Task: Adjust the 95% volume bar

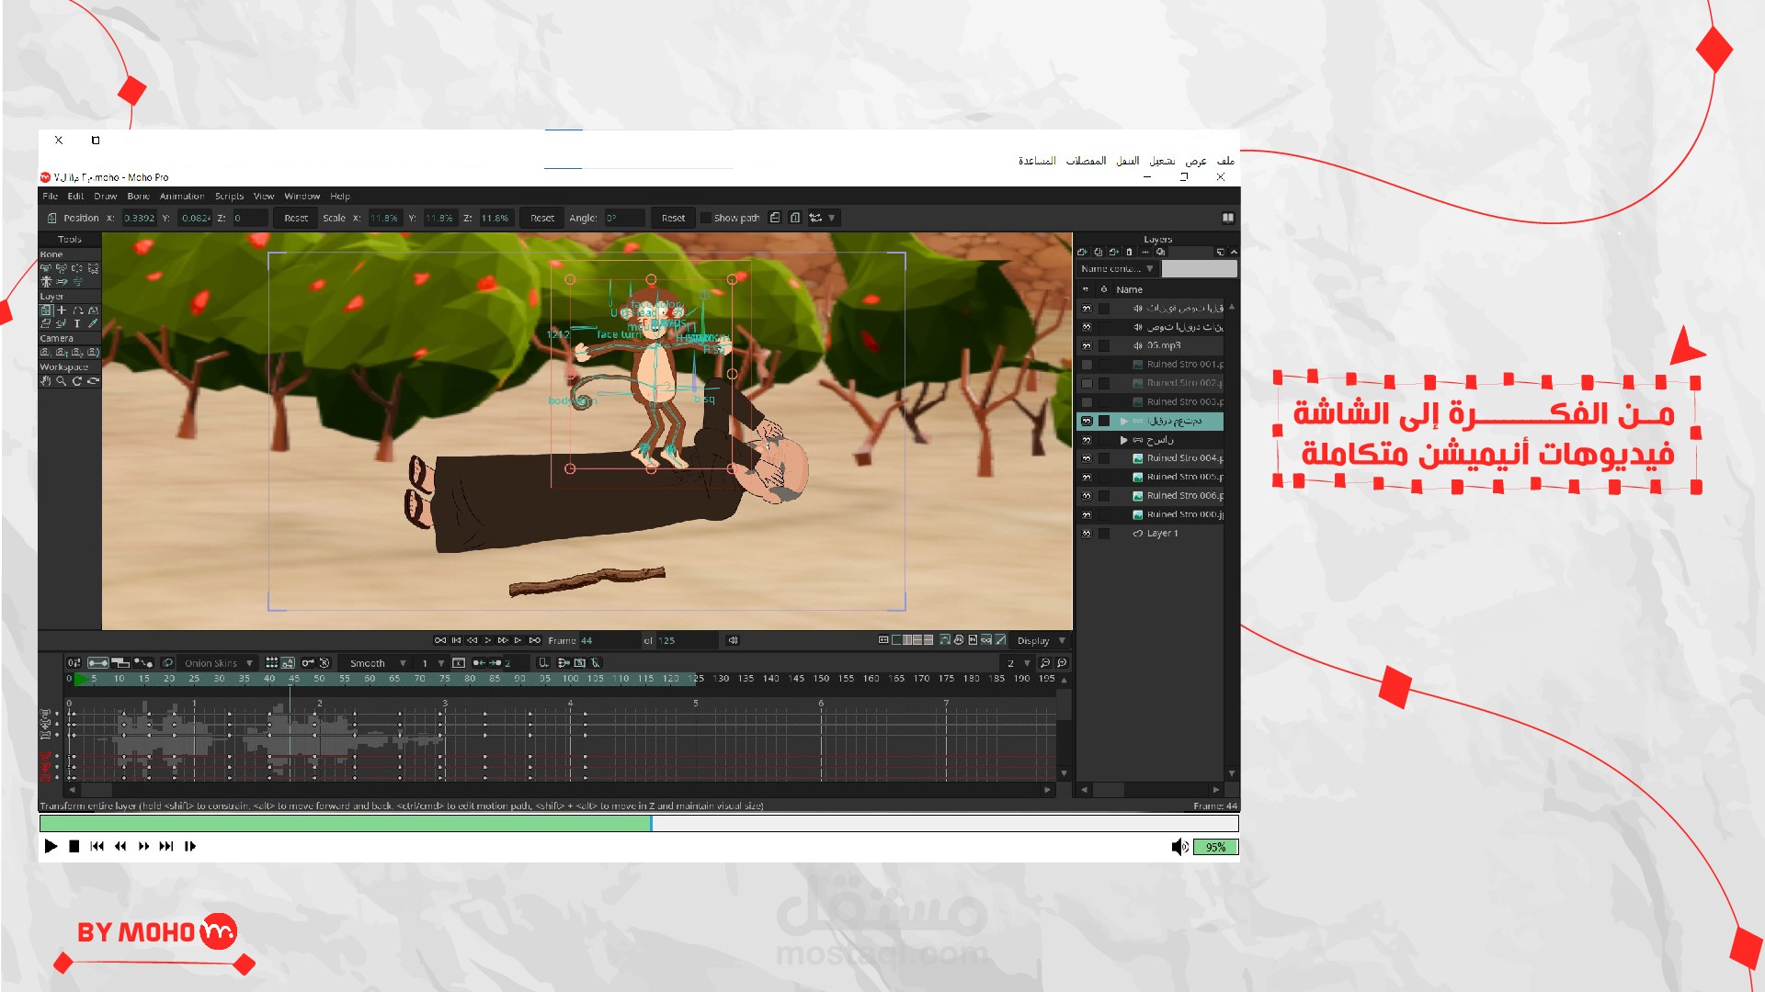Action: pos(1215,847)
